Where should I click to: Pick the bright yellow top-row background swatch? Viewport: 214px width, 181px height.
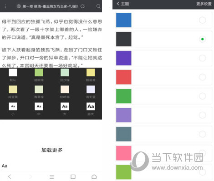click(x=91, y=72)
